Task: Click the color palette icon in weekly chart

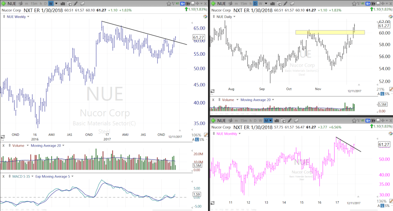Action: pos(205,17)
